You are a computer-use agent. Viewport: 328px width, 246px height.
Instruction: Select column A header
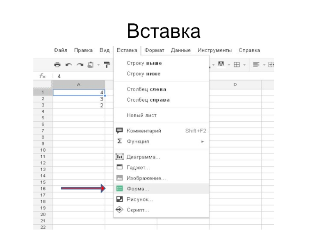[x=79, y=84]
